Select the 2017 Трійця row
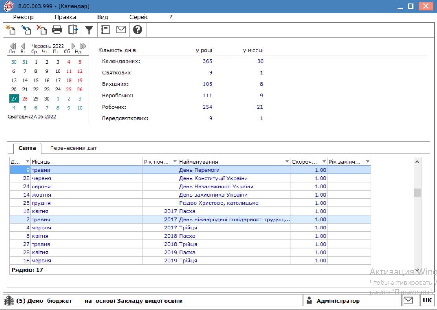Viewport: 437px width, 310px height. 190,228
